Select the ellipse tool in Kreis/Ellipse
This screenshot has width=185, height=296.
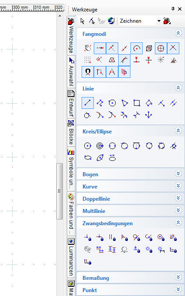coord(88,158)
